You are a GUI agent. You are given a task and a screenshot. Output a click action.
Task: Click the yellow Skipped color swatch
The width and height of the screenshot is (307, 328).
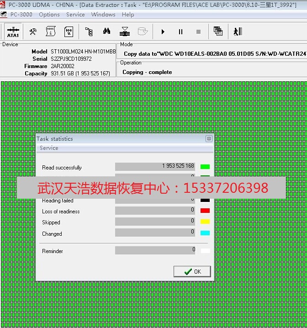pos(205,222)
